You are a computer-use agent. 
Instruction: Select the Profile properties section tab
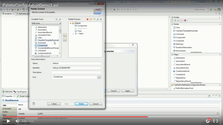coord(9,112)
